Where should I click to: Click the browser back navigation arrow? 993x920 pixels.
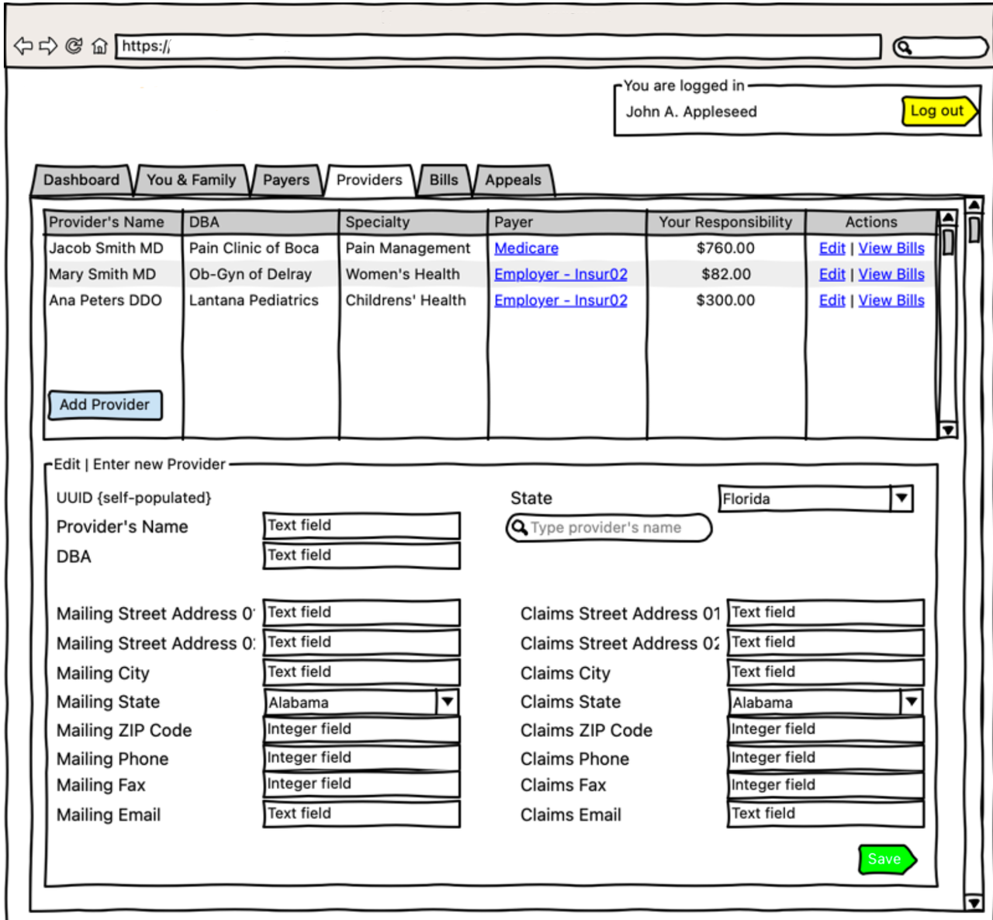pos(22,47)
